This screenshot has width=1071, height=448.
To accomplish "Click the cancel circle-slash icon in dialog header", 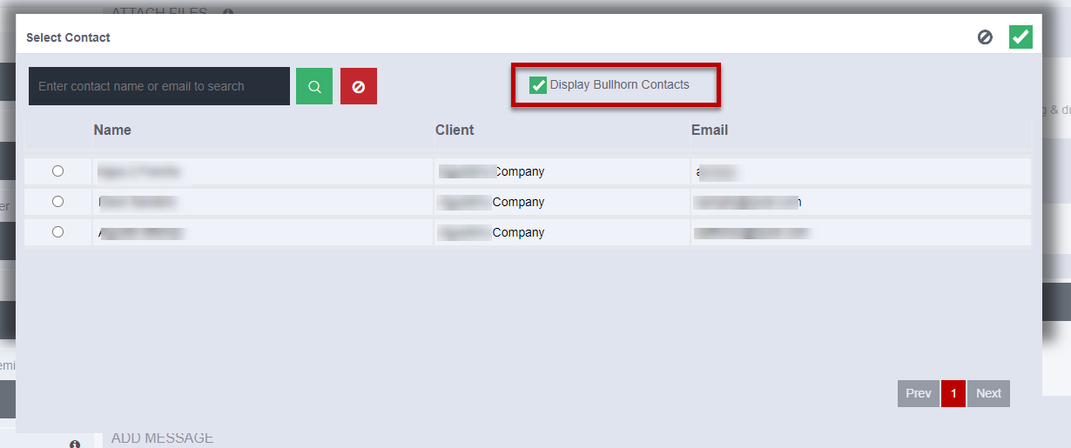I will pos(985,37).
